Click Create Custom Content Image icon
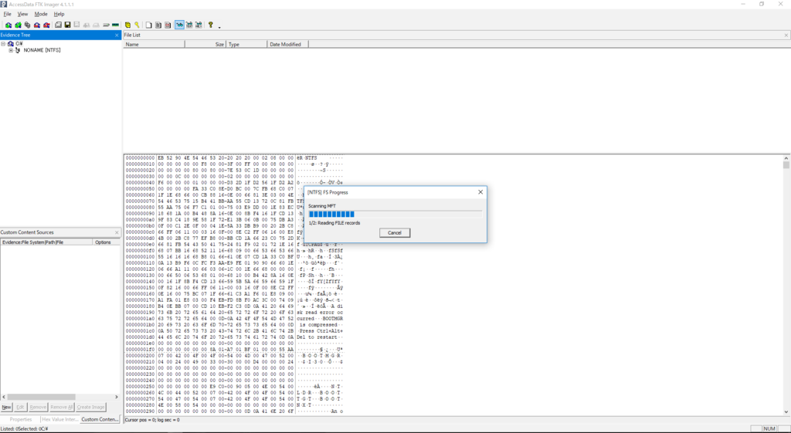 click(x=96, y=25)
